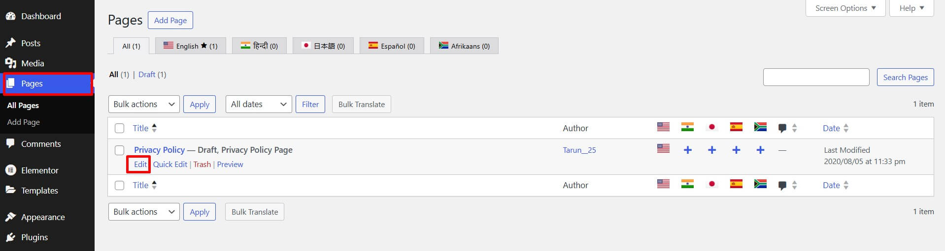The image size is (945, 251).
Task: Toggle select-all checkbox in bottom footer row
Action: click(x=119, y=185)
